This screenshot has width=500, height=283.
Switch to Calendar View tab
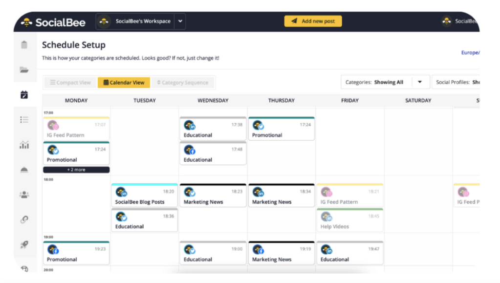[124, 83]
